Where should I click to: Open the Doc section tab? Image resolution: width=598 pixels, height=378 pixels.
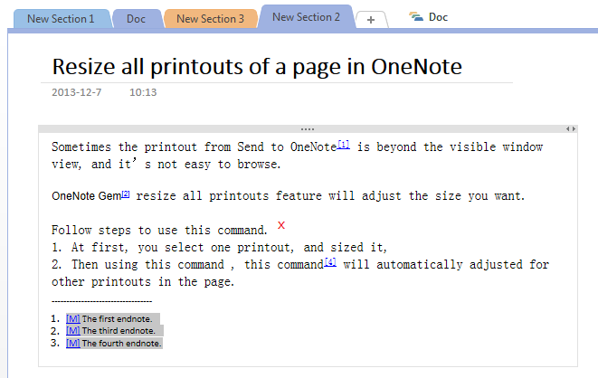click(x=136, y=19)
